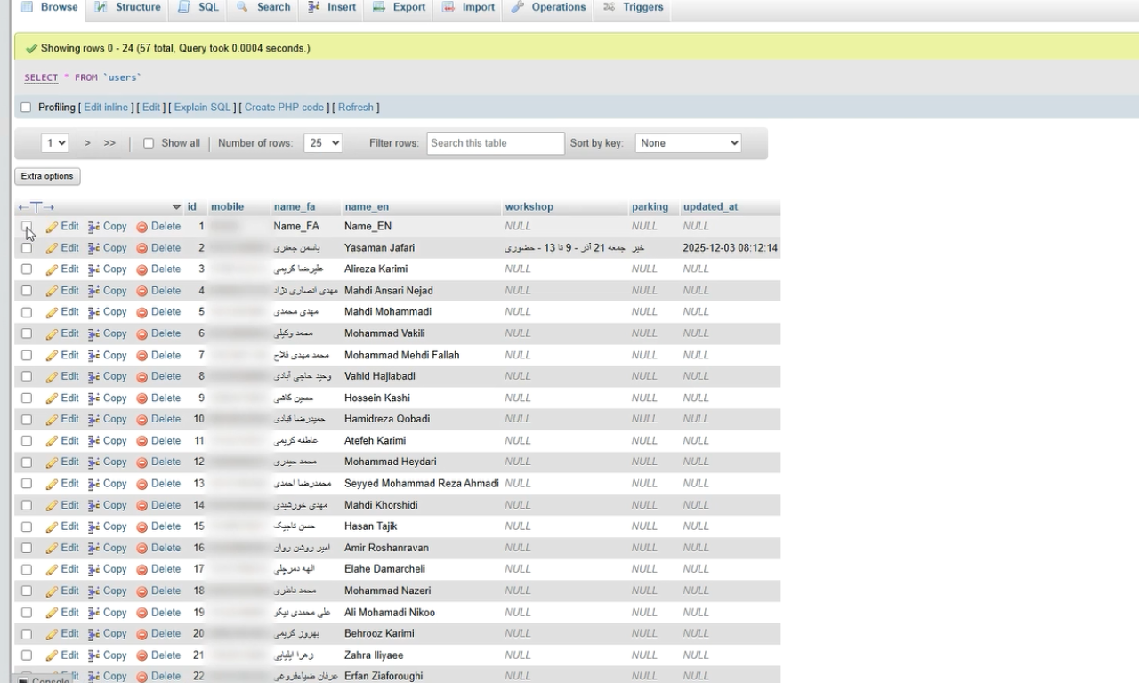Screen dimensions: 1139x683
Task: Open the Sort by key dropdown
Action: point(687,143)
